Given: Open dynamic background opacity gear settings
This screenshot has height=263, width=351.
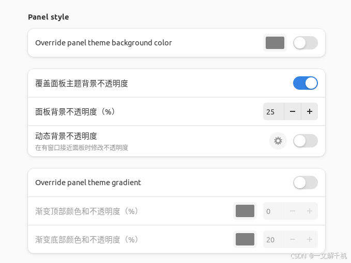Looking at the screenshot, I should tap(278, 141).
